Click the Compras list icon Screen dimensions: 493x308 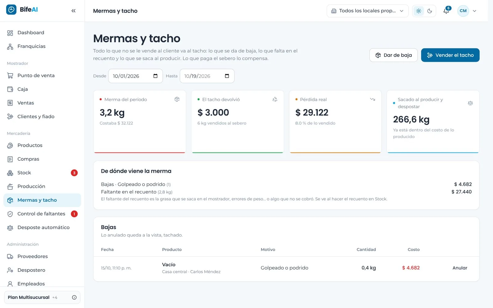(10, 159)
